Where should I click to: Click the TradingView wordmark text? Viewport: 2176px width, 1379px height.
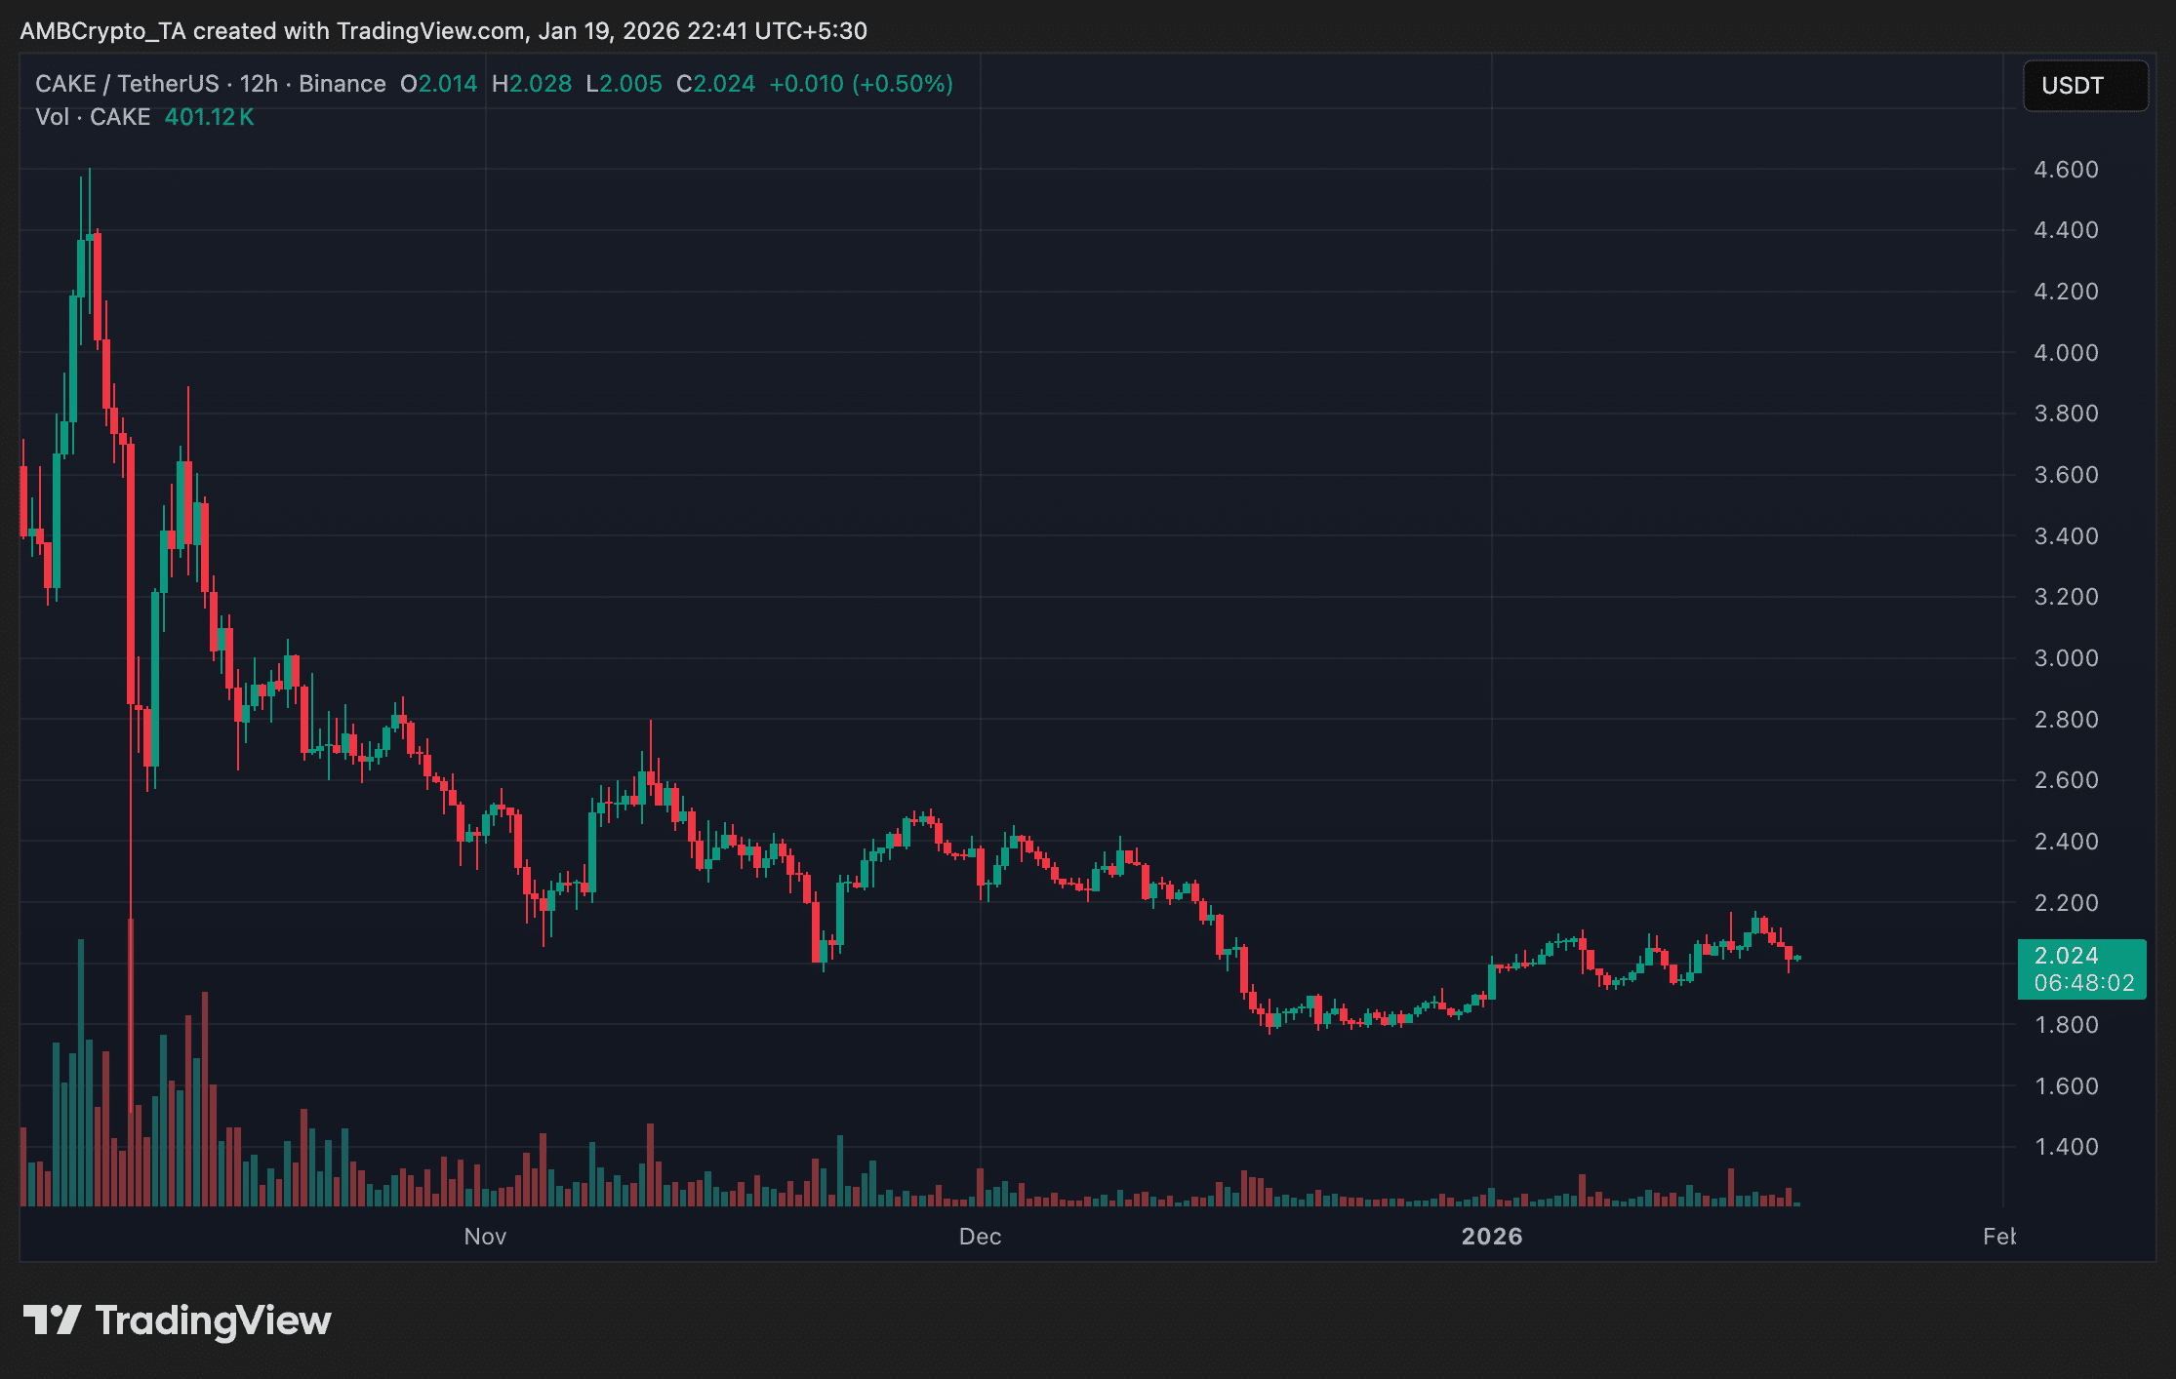click(x=213, y=1320)
